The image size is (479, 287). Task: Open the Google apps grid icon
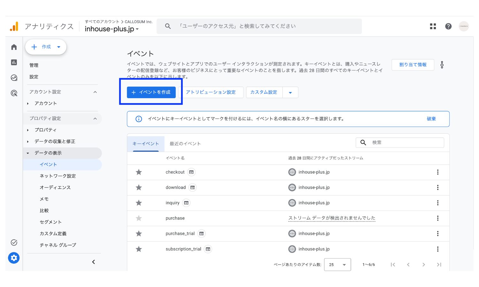[433, 26]
